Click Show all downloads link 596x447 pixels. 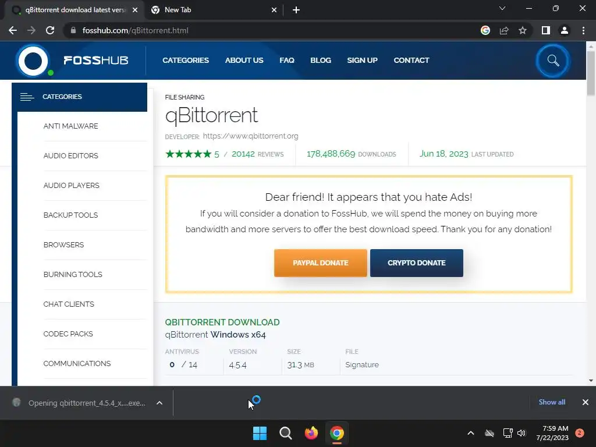coord(552,402)
